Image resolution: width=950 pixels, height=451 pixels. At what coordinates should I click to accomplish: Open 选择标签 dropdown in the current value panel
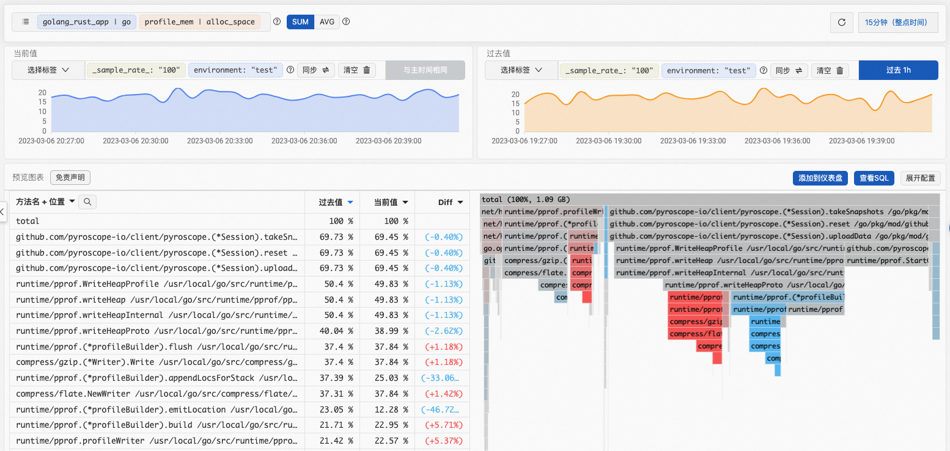pyautogui.click(x=48, y=70)
